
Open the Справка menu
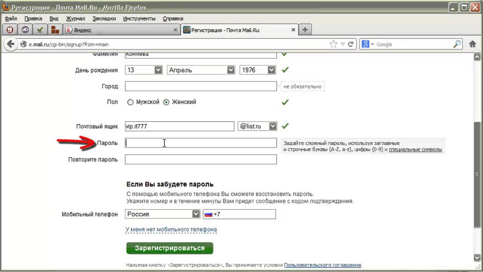point(173,19)
